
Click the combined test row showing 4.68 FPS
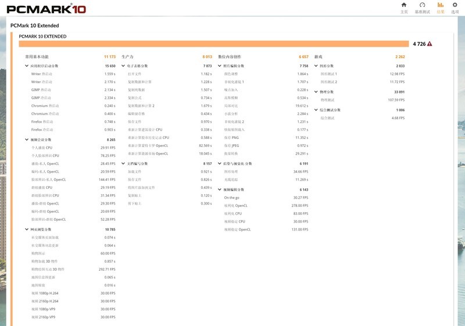(362, 118)
